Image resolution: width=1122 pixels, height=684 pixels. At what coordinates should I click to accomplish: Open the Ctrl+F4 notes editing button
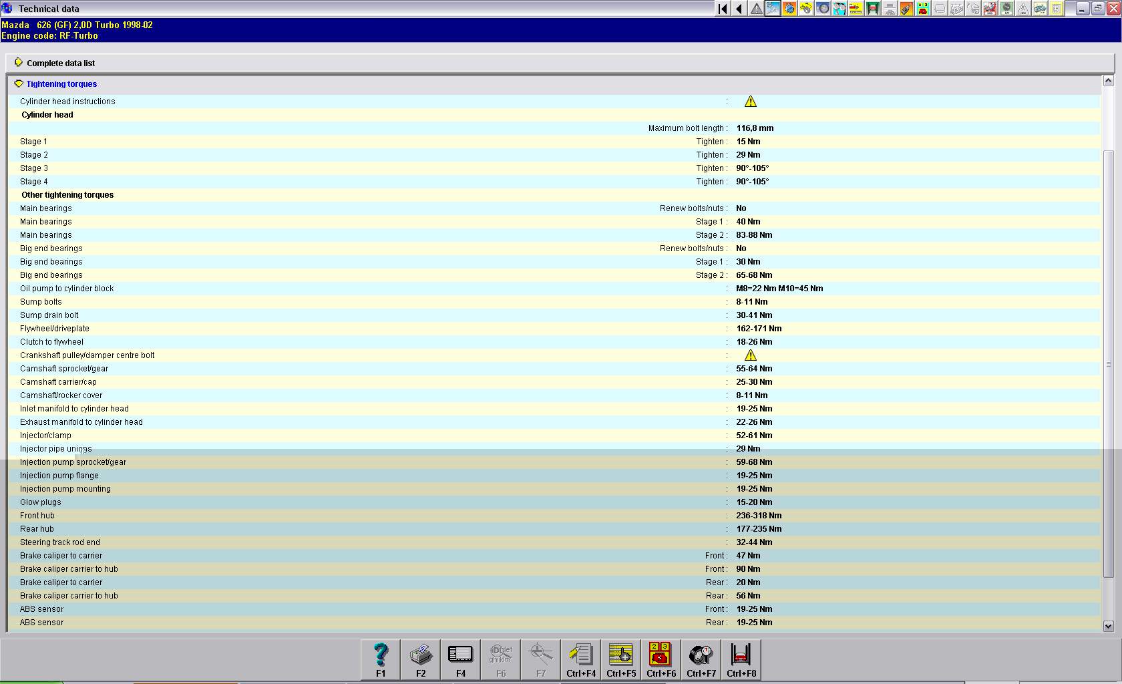[581, 659]
